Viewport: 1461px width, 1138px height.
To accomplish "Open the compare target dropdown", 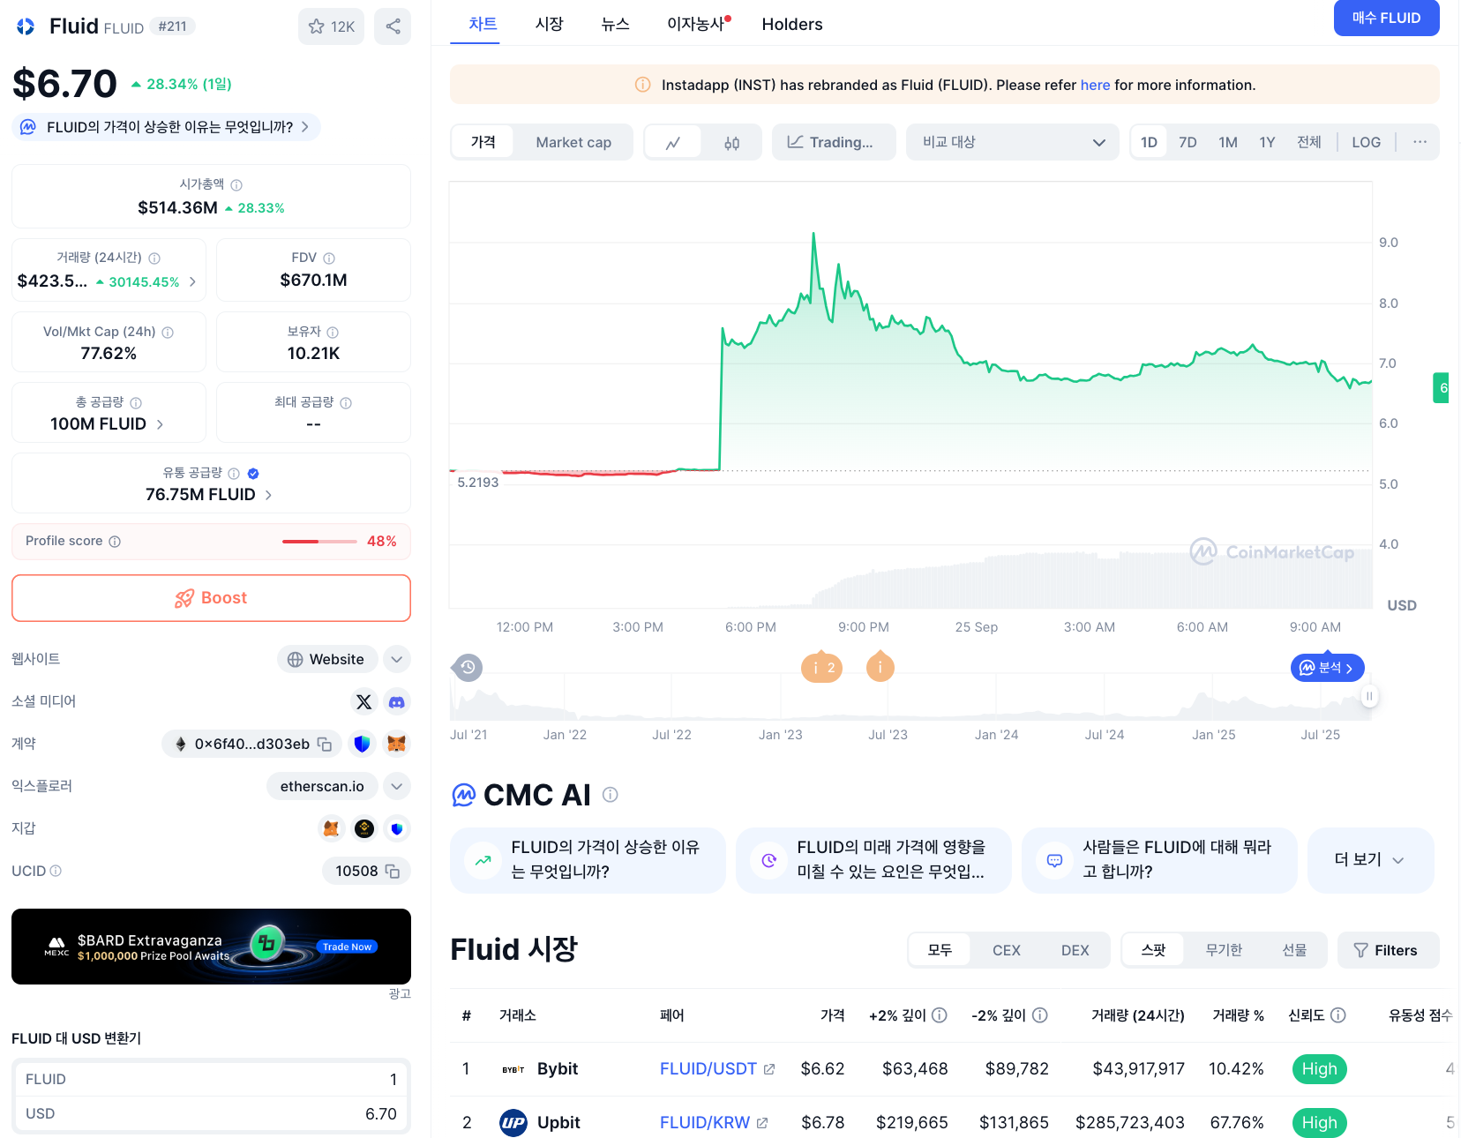I will click(1012, 142).
